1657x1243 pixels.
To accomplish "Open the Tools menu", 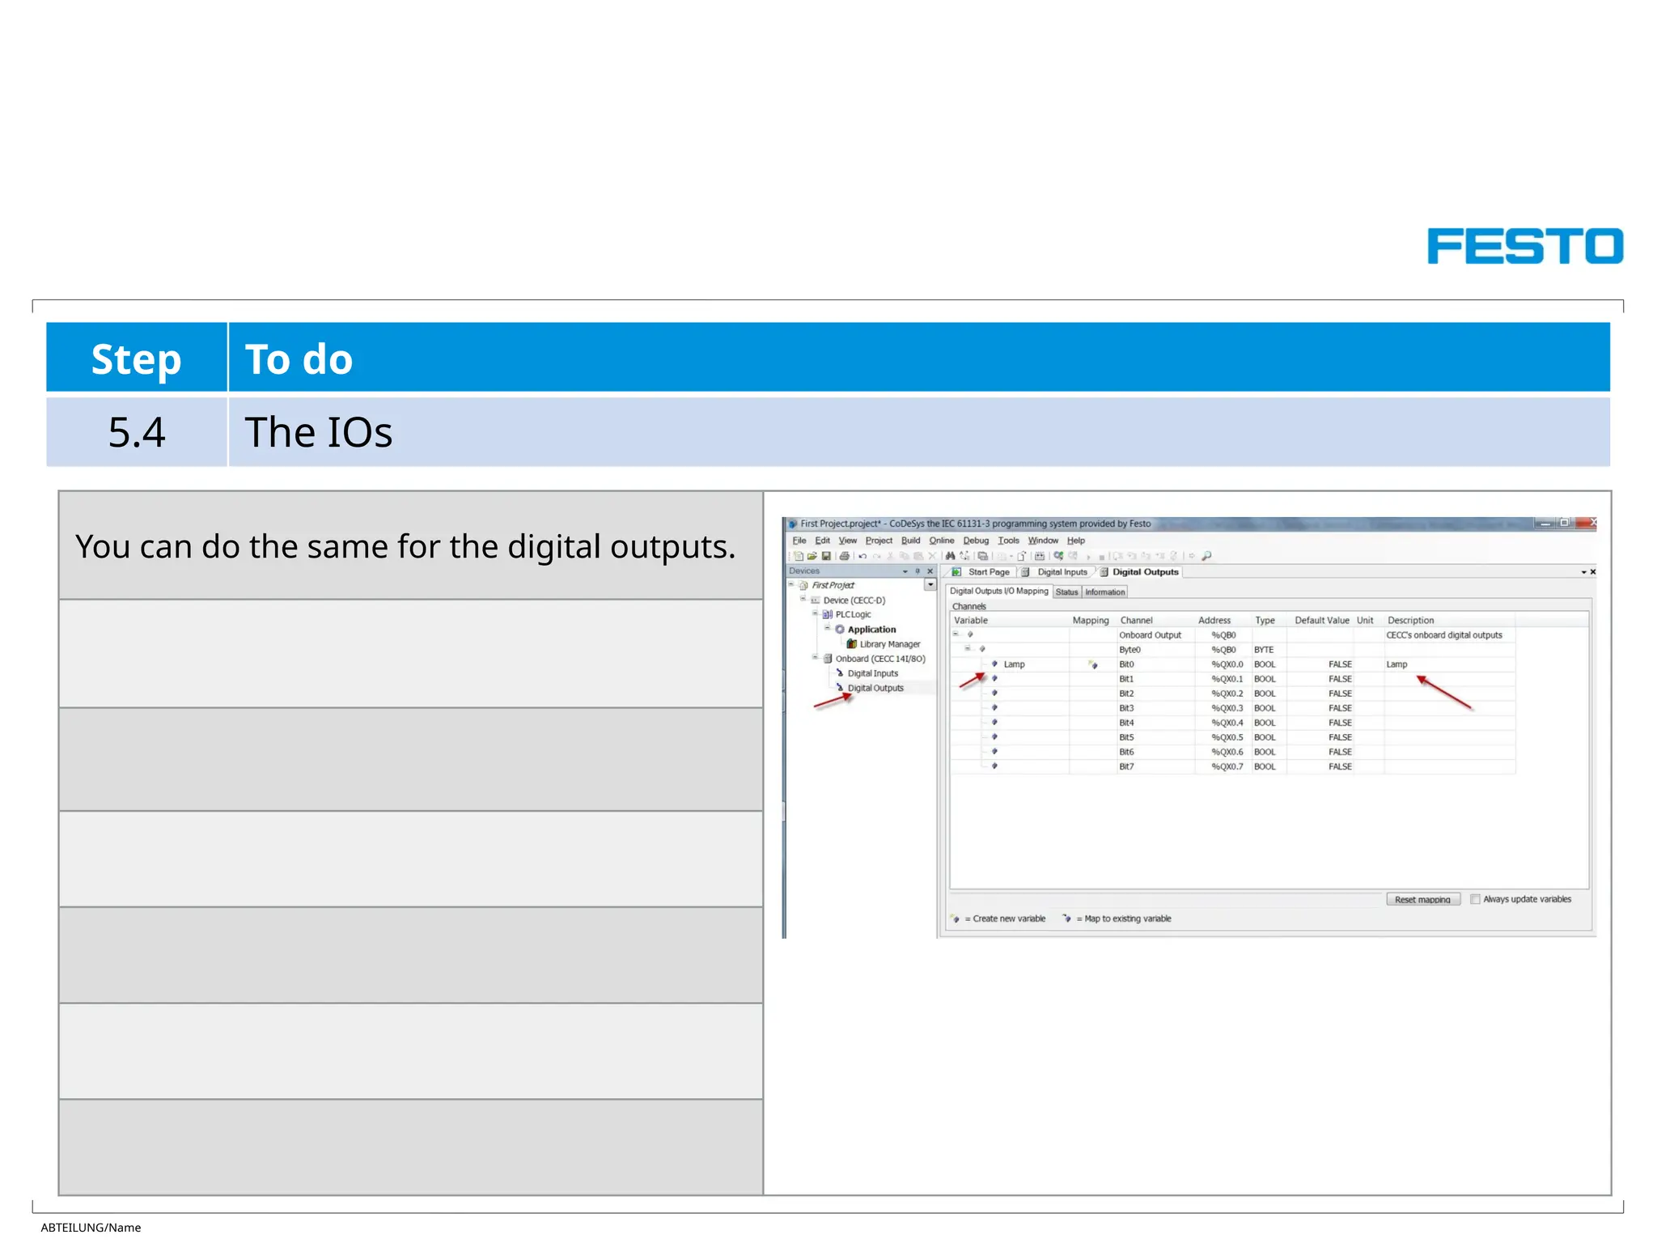I will [x=1009, y=541].
